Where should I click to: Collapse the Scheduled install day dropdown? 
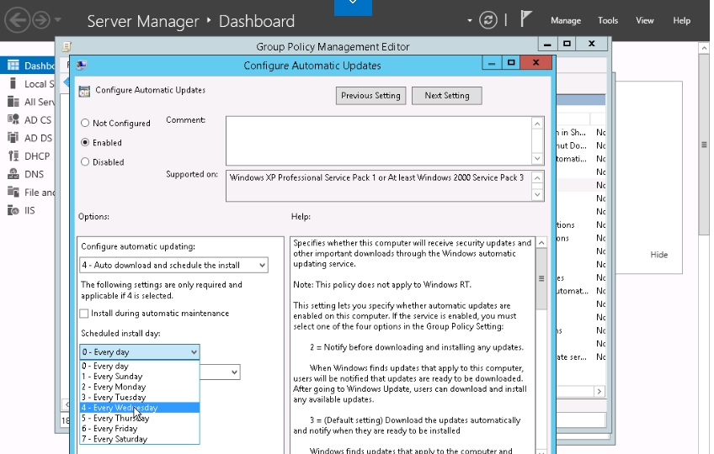click(x=194, y=351)
